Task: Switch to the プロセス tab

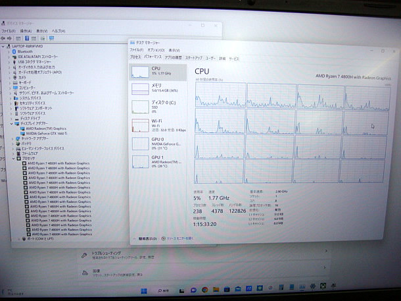Action: click(135, 57)
